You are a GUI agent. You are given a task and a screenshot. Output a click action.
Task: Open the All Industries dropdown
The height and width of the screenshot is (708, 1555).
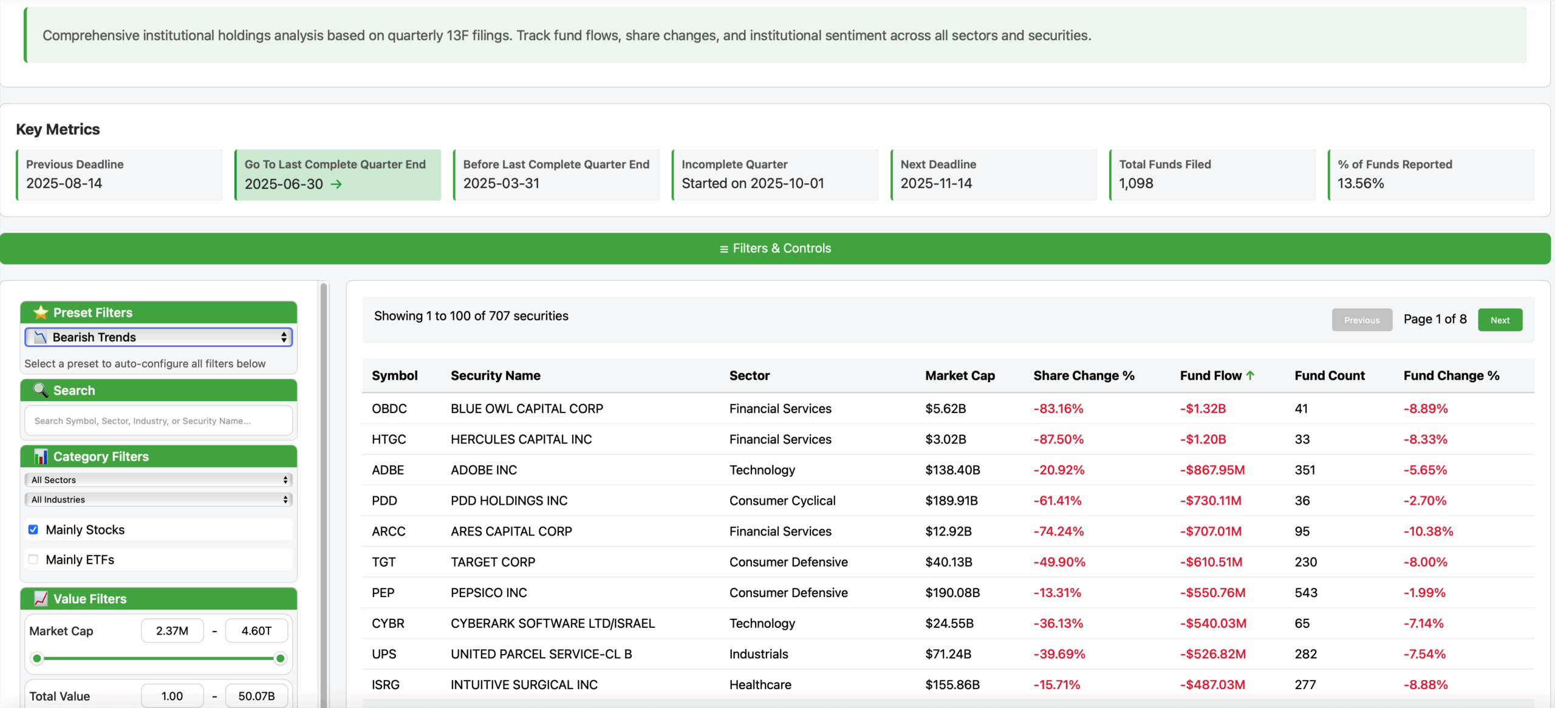159,499
